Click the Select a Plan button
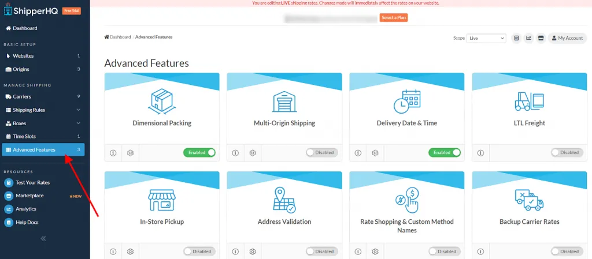592x259 pixels. [393, 18]
